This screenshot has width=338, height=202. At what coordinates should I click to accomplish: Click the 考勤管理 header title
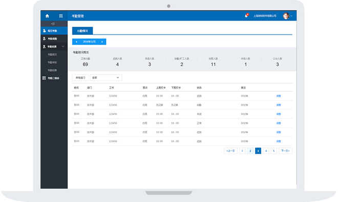coord(78,16)
